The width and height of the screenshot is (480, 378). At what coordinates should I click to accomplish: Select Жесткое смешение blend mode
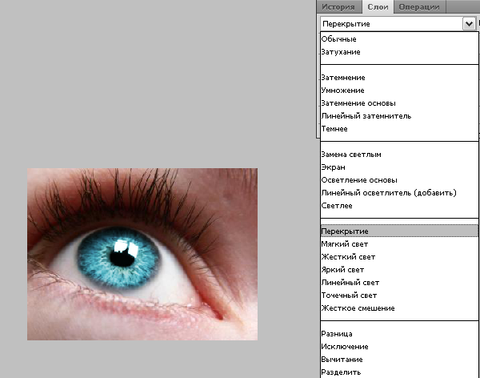(357, 308)
